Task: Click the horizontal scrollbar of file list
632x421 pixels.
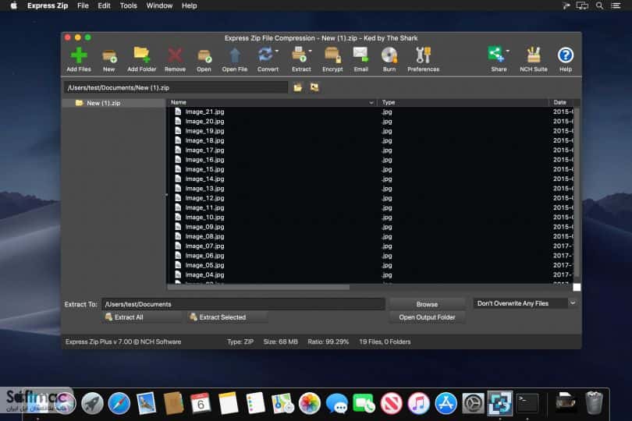Action: tap(258, 287)
